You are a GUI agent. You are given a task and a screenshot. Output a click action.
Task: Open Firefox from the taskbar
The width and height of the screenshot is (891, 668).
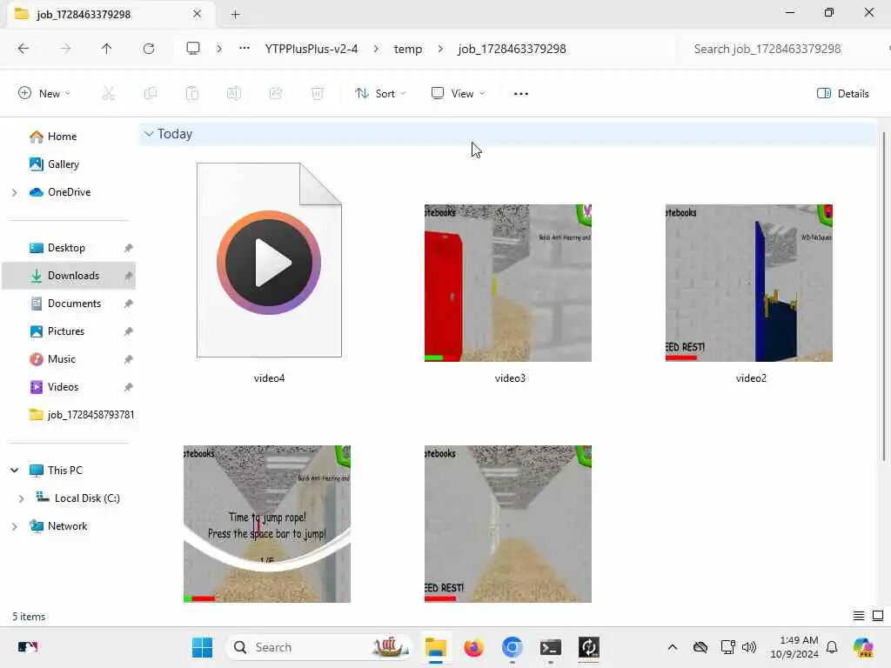click(474, 647)
